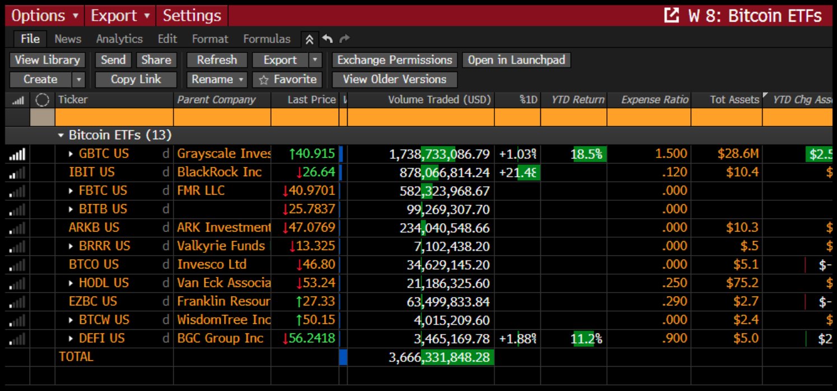Select the Formulas tab

[x=267, y=39]
